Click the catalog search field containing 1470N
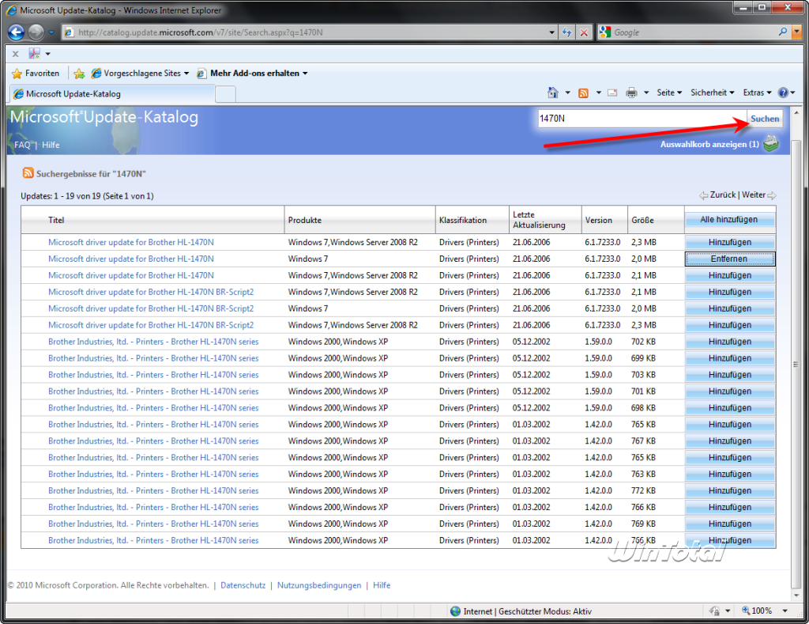Screen dimensions: 809x624 [x=642, y=119]
